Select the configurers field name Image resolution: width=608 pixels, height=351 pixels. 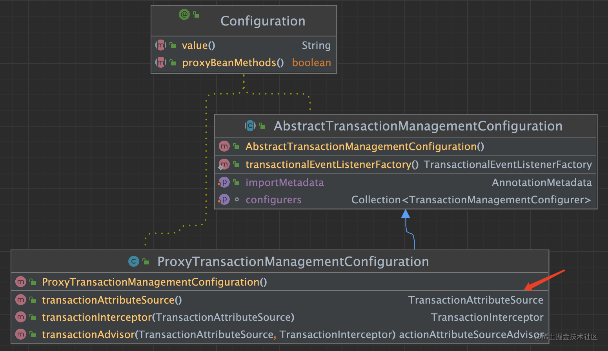click(273, 200)
